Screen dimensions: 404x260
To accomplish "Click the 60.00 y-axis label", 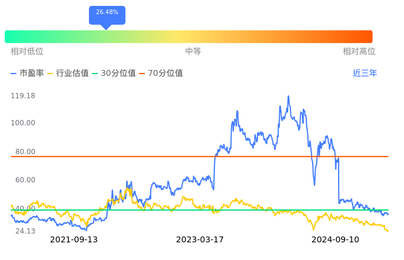I will (25, 180).
